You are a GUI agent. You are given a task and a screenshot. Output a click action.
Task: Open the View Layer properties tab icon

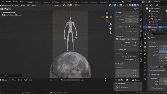pos(145,50)
